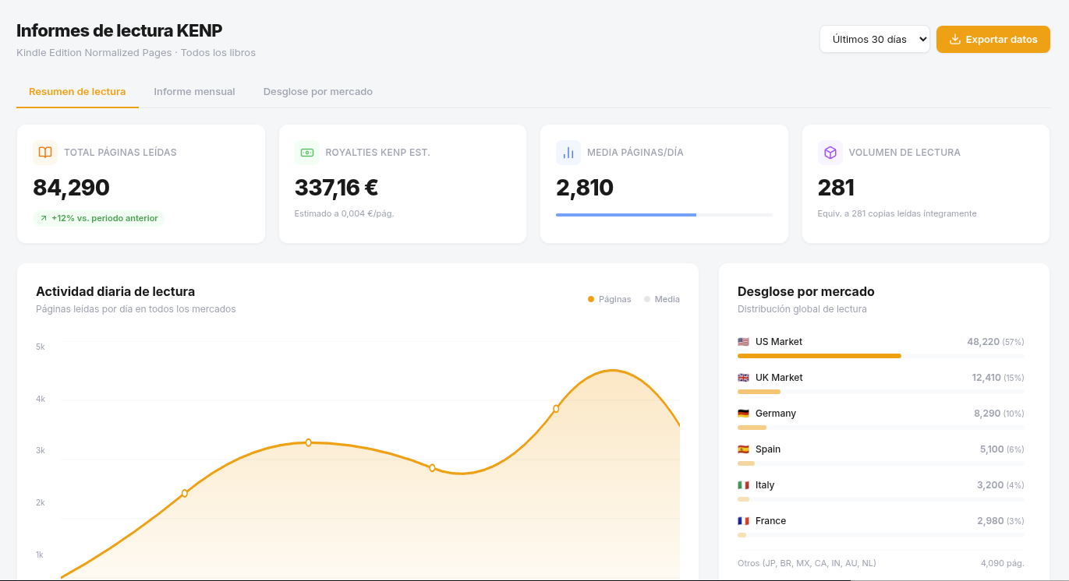Viewport: 1069px width, 581px height.
Task: Click the open book icon on Total Páginas Leídas
Action: click(45, 153)
